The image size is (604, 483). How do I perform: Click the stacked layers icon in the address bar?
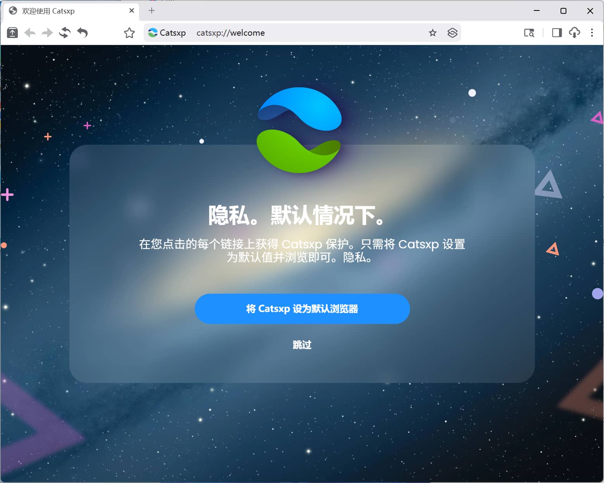click(452, 33)
